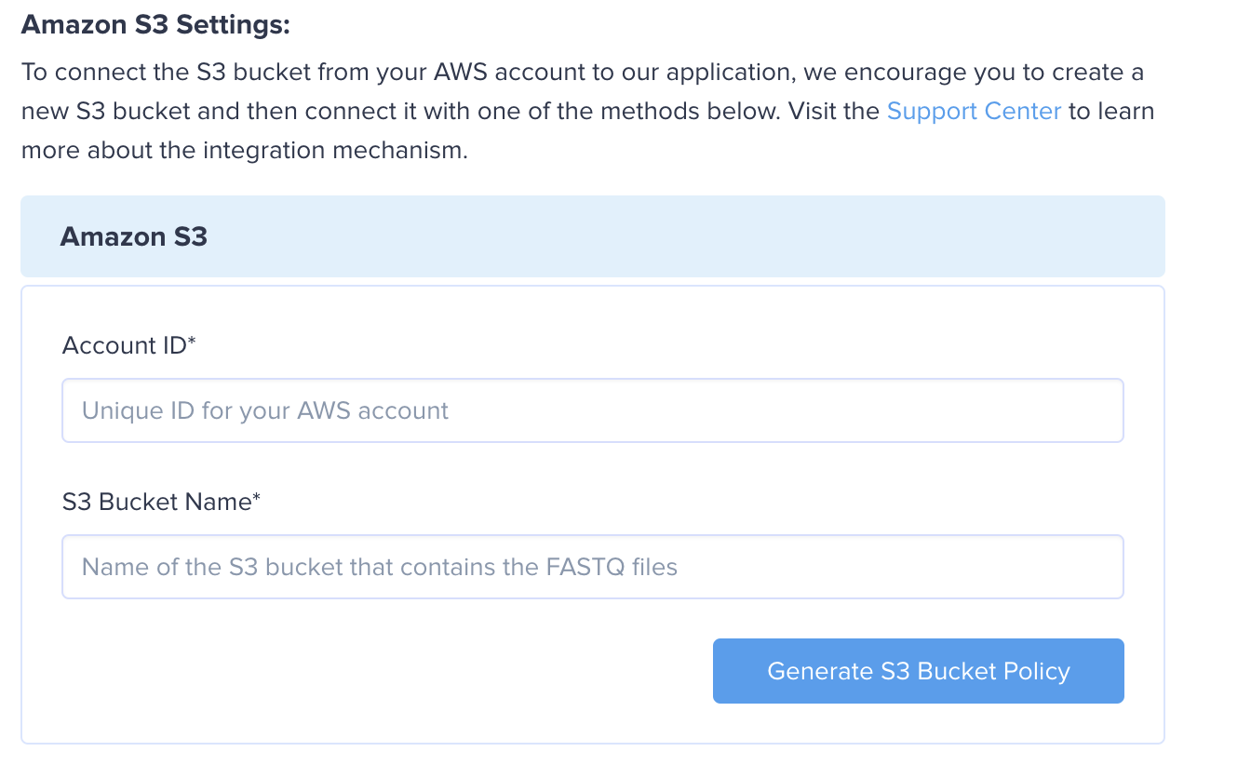Select the Amazon S3 Settings heading
This screenshot has width=1251, height=765.
pos(155,24)
